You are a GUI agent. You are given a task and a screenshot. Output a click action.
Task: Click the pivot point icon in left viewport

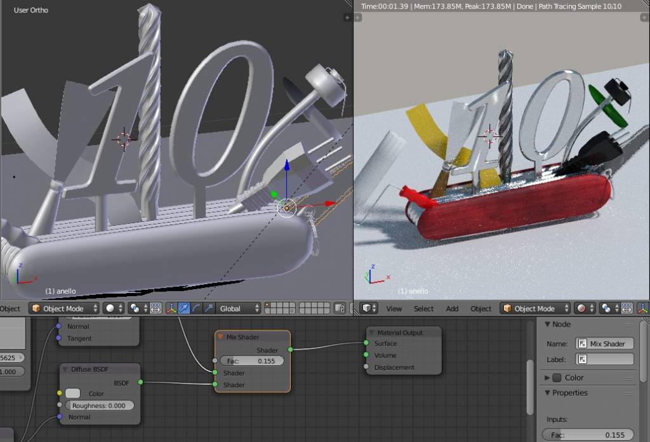[x=135, y=309]
